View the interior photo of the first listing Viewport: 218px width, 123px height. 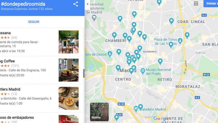(x=68, y=42)
